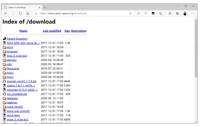
Task: Click the browser back arrow
Action: 6,13
